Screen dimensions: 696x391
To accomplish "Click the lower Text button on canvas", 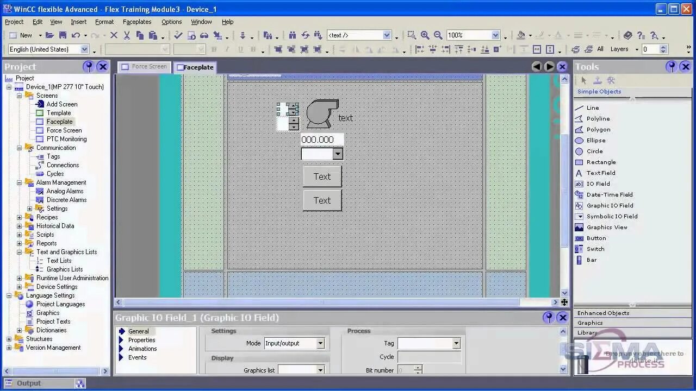I will [322, 200].
